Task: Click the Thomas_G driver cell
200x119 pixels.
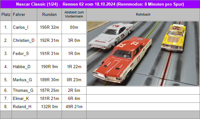Action: (x=24, y=91)
